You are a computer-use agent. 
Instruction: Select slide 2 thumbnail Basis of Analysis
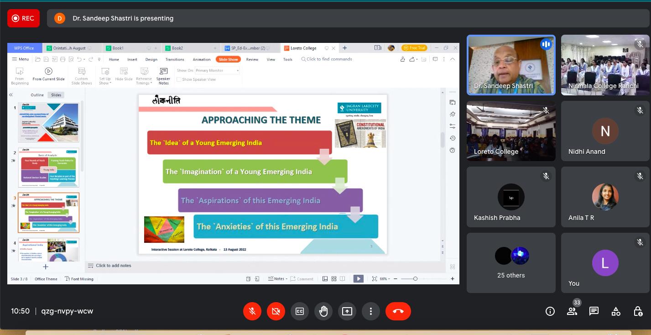pyautogui.click(x=48, y=167)
